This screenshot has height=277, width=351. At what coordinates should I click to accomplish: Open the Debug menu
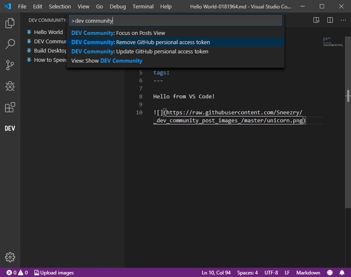point(118,7)
